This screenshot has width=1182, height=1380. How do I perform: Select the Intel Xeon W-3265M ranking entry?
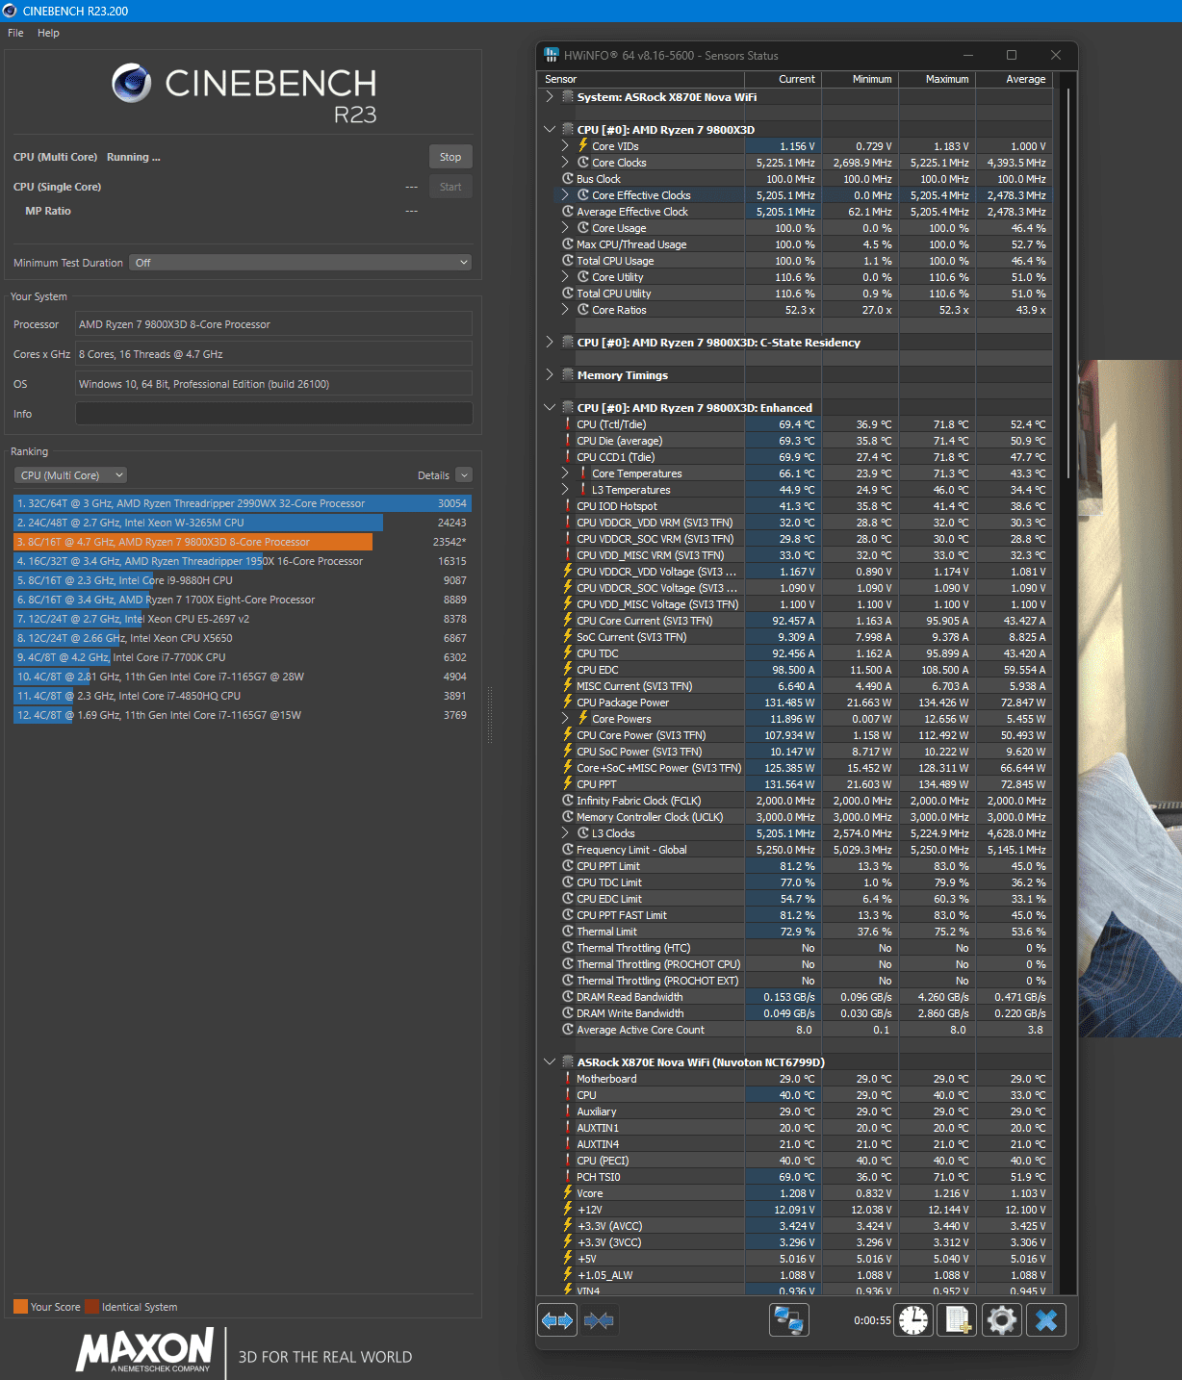241,523
